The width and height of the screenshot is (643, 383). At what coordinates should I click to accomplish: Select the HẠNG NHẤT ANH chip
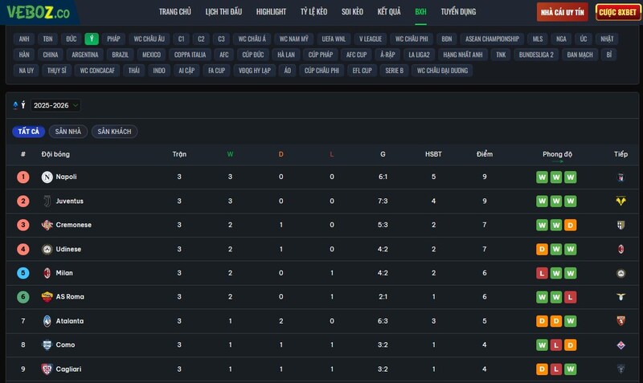coord(463,55)
